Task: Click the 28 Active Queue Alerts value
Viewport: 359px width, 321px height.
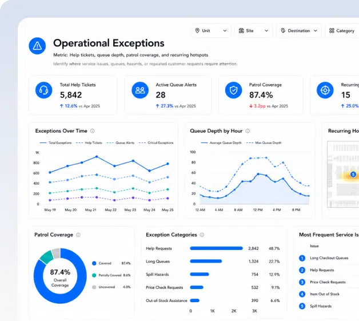Action: (161, 95)
